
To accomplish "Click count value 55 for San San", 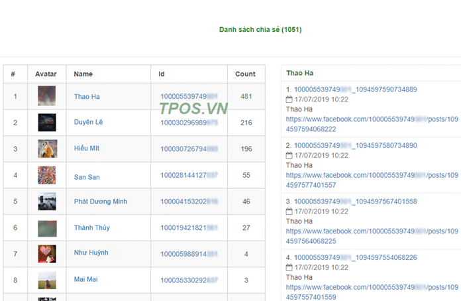I will pyautogui.click(x=246, y=175).
